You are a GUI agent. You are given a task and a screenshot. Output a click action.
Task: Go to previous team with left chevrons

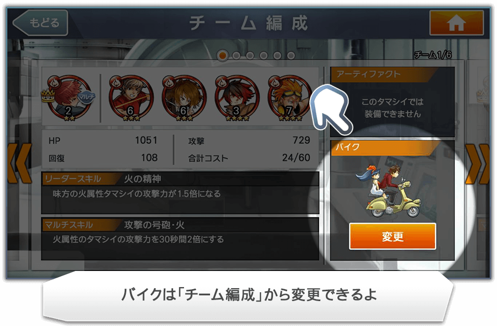[x=20, y=164]
